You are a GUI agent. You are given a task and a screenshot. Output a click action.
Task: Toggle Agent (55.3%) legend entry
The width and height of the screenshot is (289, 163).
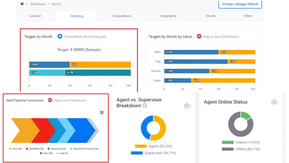pos(154,146)
